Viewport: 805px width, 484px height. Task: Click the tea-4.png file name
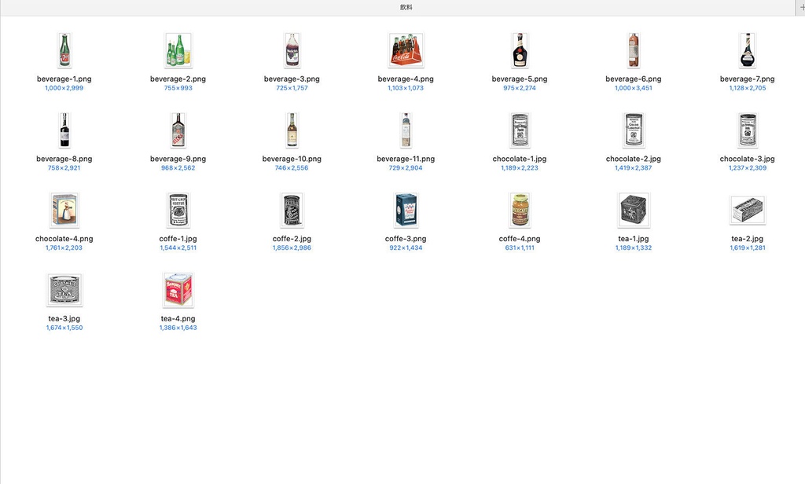(x=178, y=319)
